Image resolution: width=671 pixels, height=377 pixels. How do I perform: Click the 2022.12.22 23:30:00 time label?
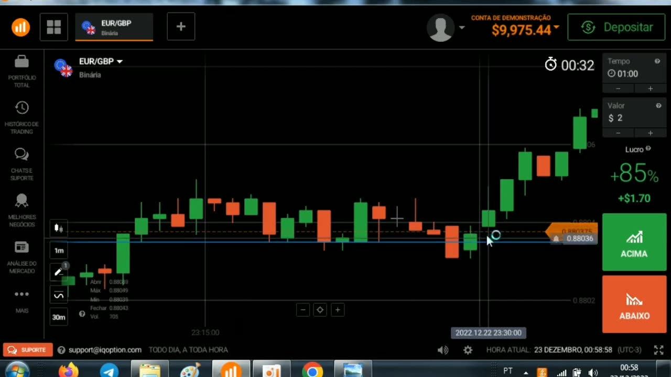coord(488,332)
